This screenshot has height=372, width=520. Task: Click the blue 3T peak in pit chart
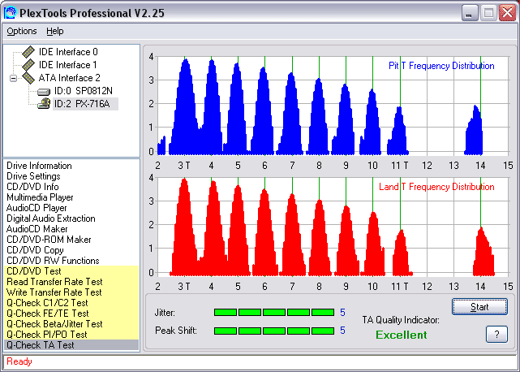click(x=186, y=106)
